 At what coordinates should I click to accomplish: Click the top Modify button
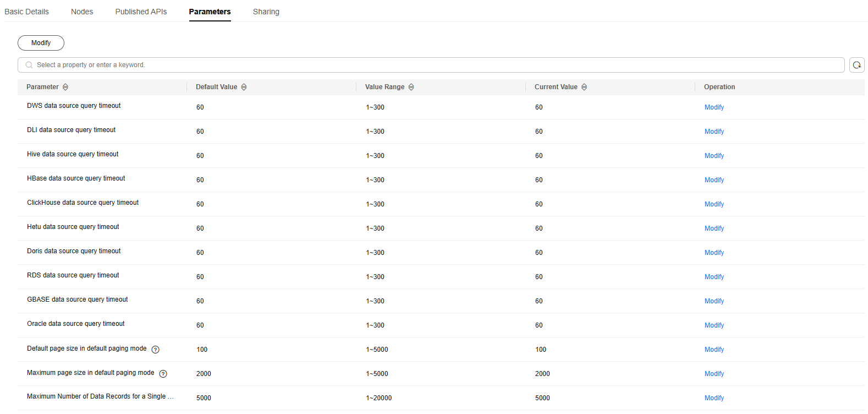pyautogui.click(x=41, y=43)
